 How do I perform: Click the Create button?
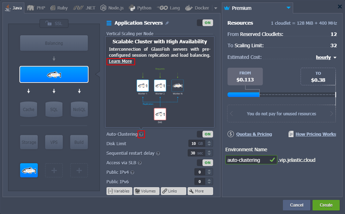(x=326, y=205)
